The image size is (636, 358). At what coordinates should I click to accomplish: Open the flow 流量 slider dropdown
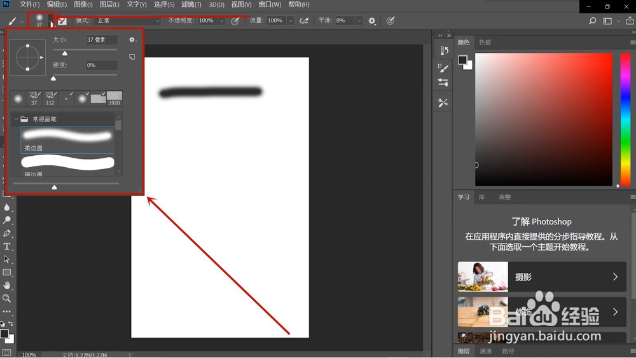(291, 21)
